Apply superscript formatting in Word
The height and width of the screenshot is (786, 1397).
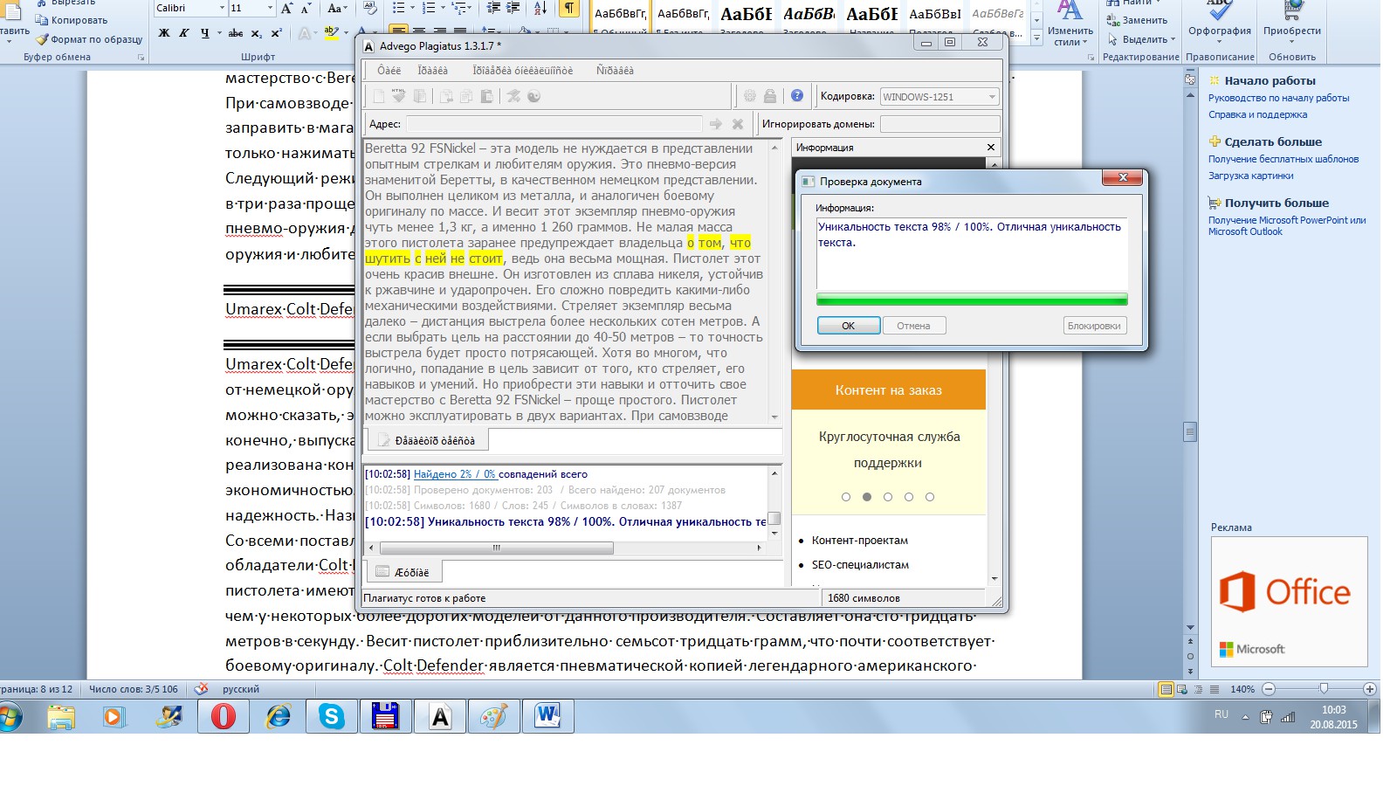click(x=277, y=34)
